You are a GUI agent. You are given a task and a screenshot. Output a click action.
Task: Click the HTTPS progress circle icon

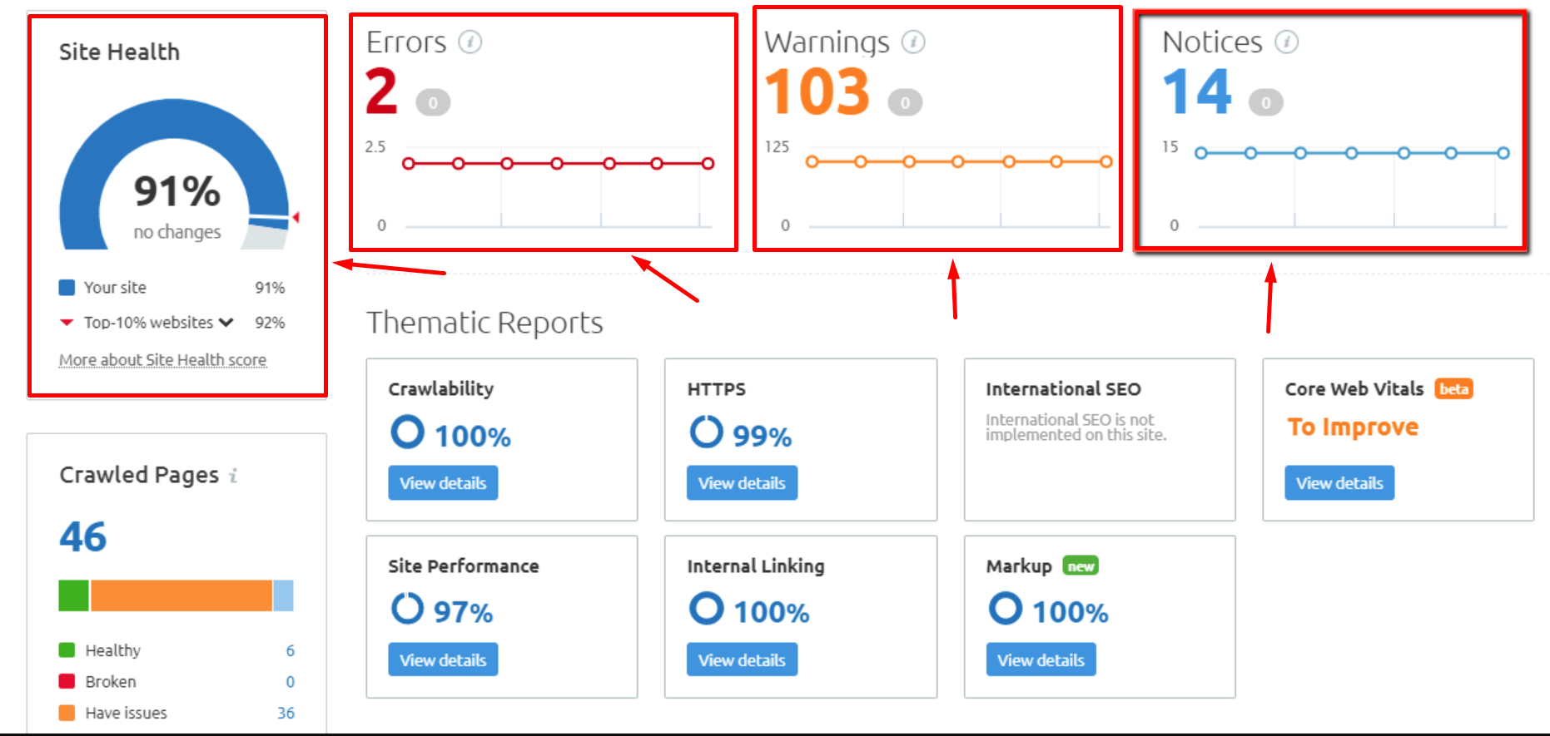tap(706, 432)
